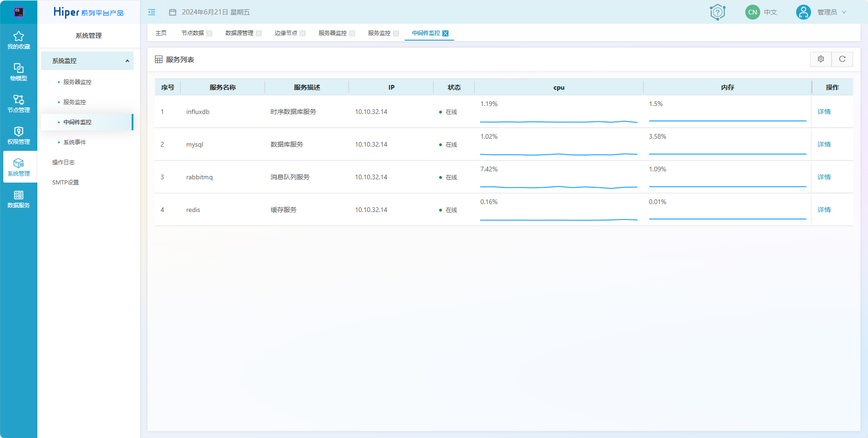This screenshot has height=438, width=868.
Task: Click the cpu column header
Action: point(559,88)
